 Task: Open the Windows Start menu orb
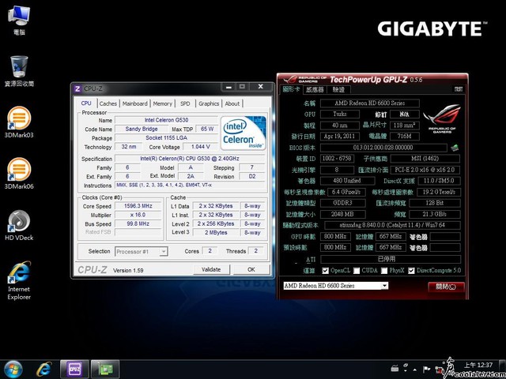[13, 370]
